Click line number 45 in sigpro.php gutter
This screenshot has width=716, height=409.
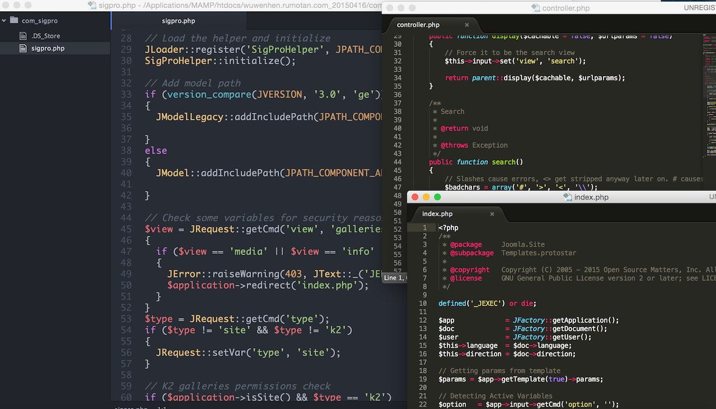[126, 229]
